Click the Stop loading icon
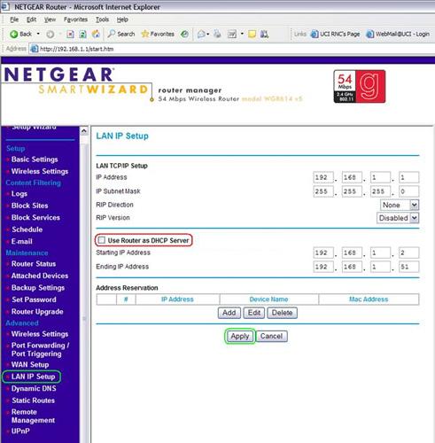This screenshot has height=443, width=435. pyautogui.click(x=70, y=35)
